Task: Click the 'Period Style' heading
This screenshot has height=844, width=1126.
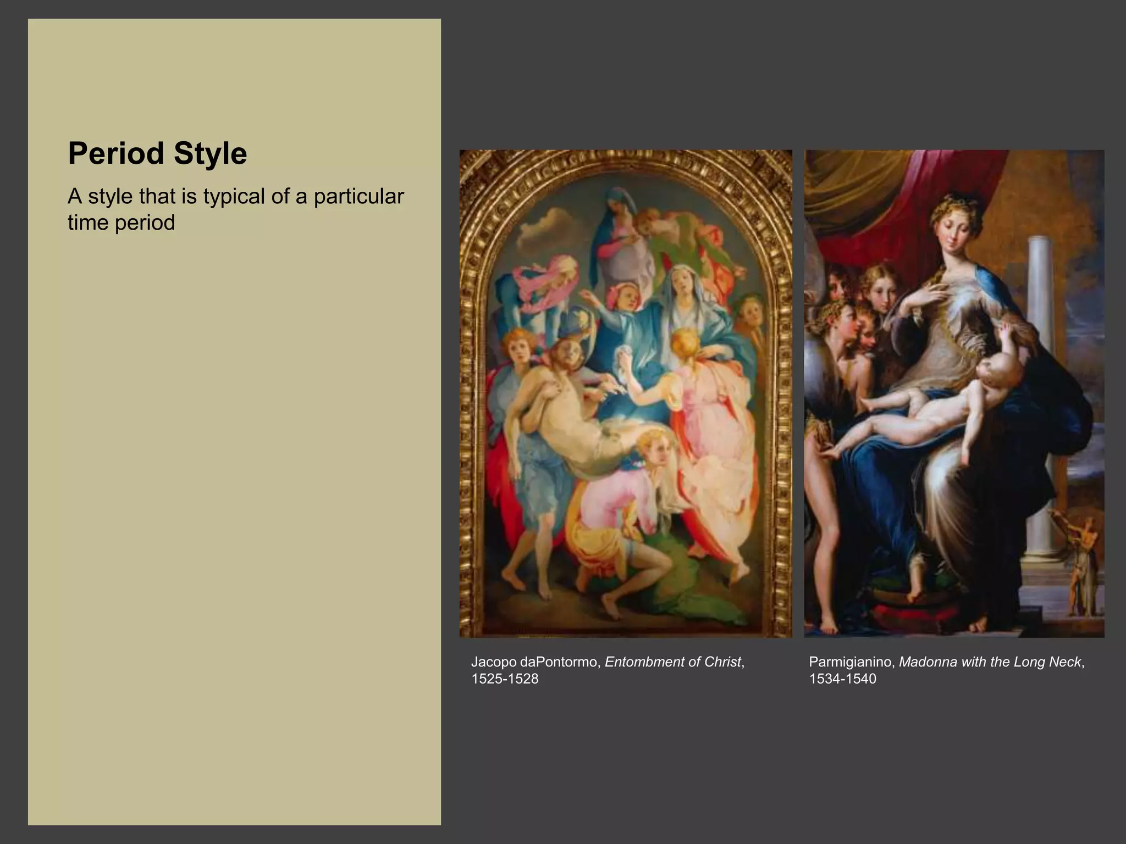Action: point(157,153)
